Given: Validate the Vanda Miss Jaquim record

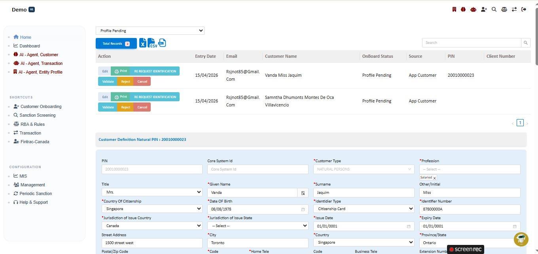Looking at the screenshot, I should click(108, 82).
